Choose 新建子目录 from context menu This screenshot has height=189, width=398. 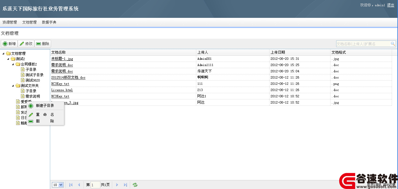pyautogui.click(x=45, y=106)
